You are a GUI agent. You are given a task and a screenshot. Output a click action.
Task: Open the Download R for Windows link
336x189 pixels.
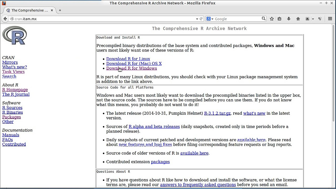pyautogui.click(x=132, y=69)
